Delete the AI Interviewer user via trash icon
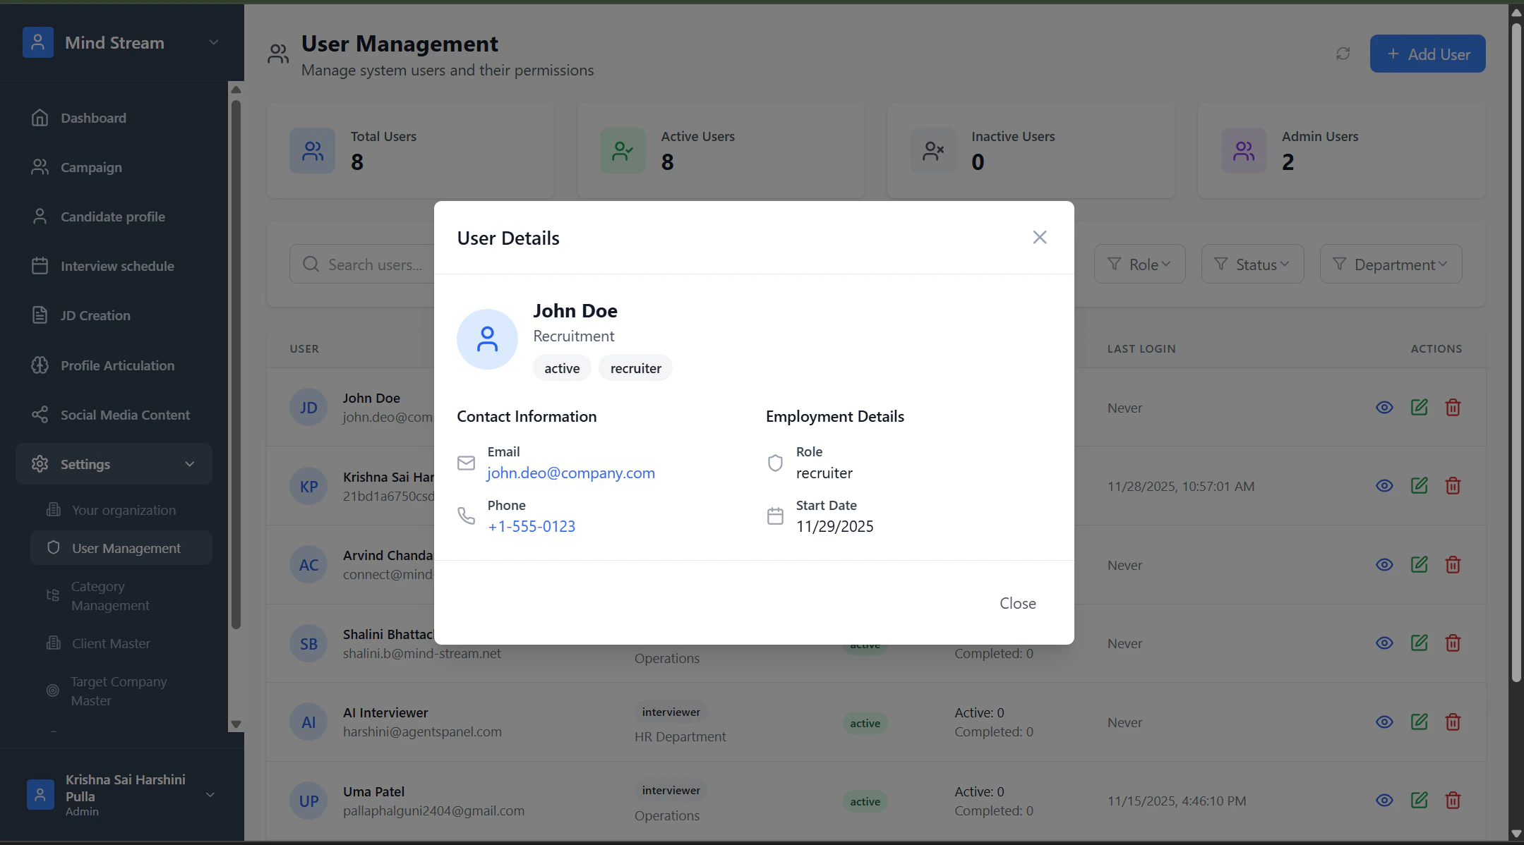Screen dimensions: 1524x845 tap(1453, 722)
